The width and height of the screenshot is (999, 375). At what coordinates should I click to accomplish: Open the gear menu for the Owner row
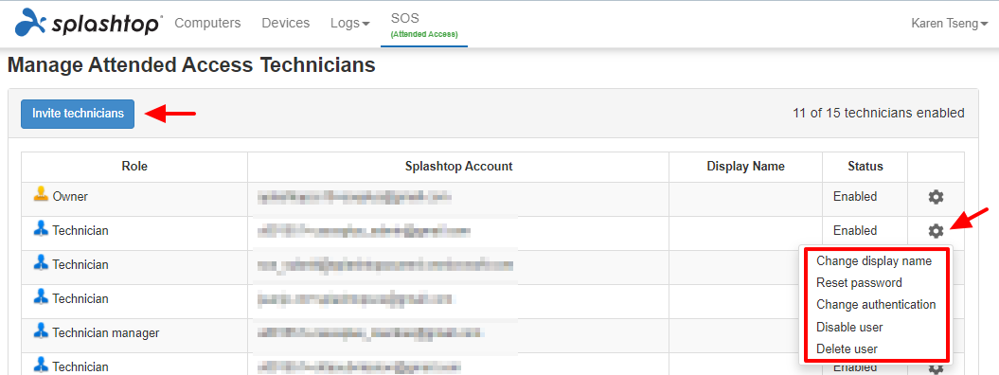pos(936,197)
